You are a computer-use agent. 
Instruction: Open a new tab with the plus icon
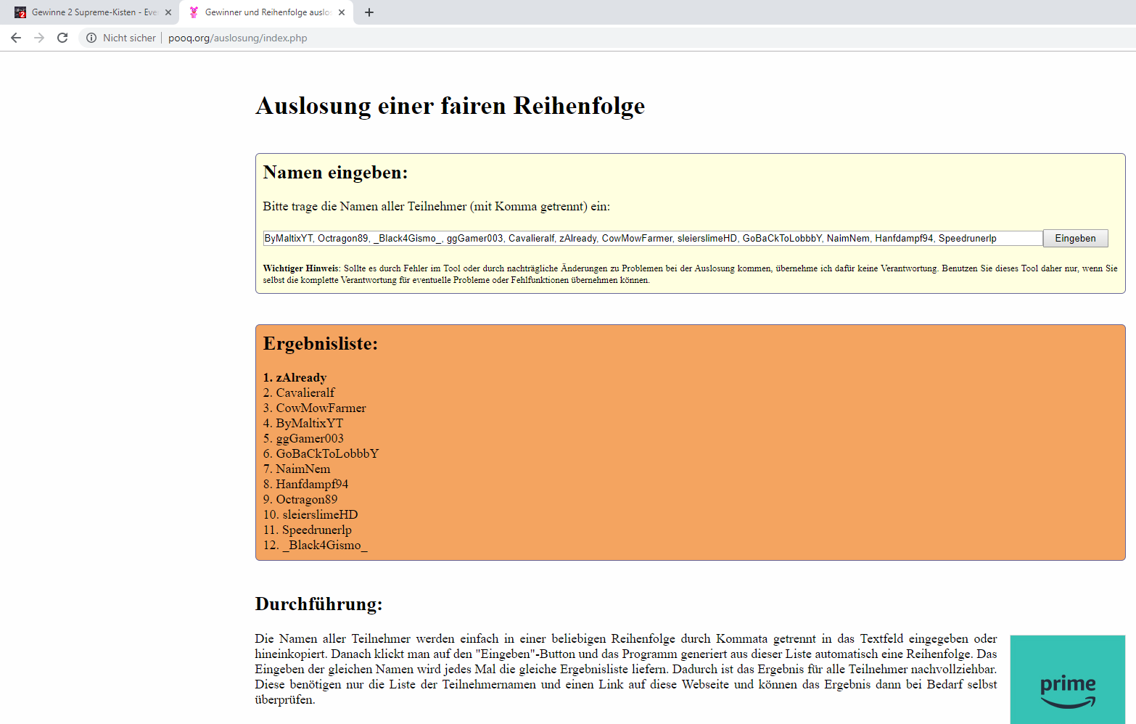point(369,12)
